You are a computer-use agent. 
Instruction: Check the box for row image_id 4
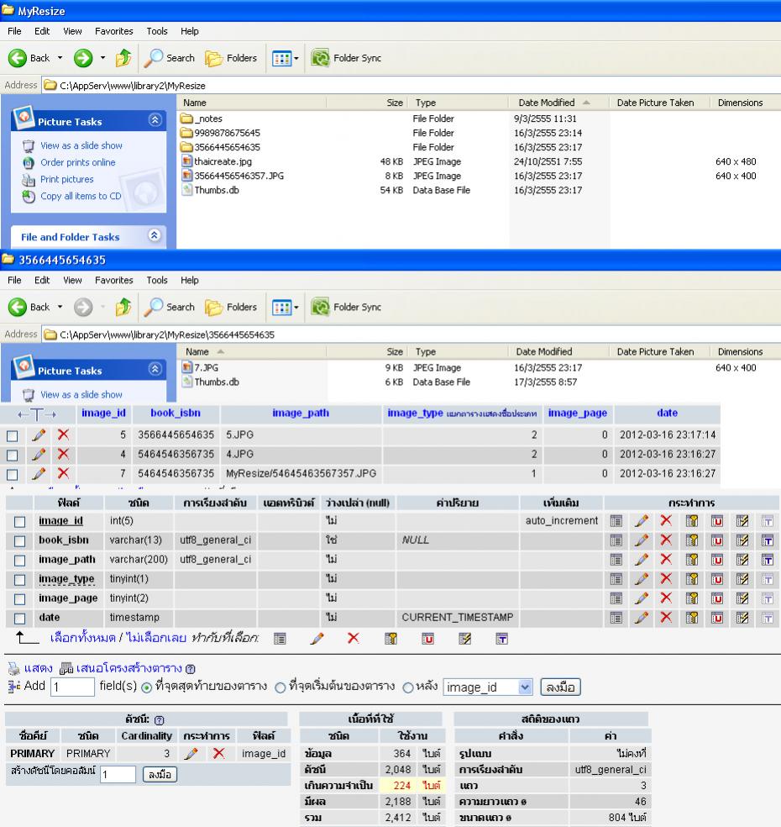tap(12, 455)
